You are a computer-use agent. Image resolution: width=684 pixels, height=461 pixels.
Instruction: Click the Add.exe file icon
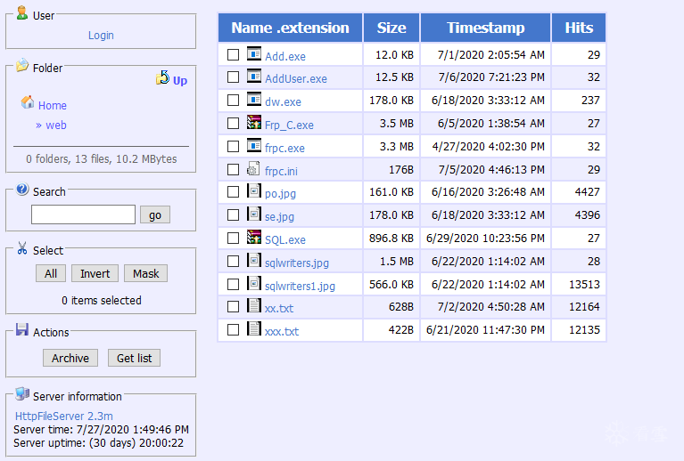pyautogui.click(x=254, y=53)
